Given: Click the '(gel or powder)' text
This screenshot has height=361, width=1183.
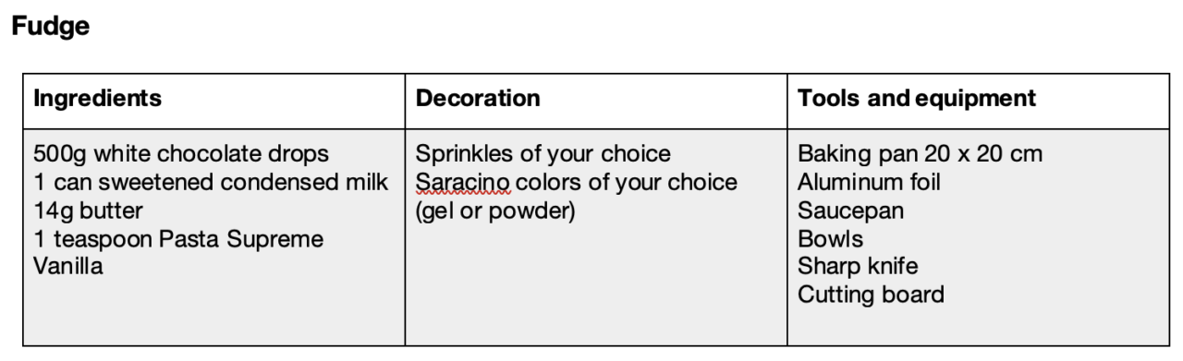Looking at the screenshot, I should click(x=494, y=211).
